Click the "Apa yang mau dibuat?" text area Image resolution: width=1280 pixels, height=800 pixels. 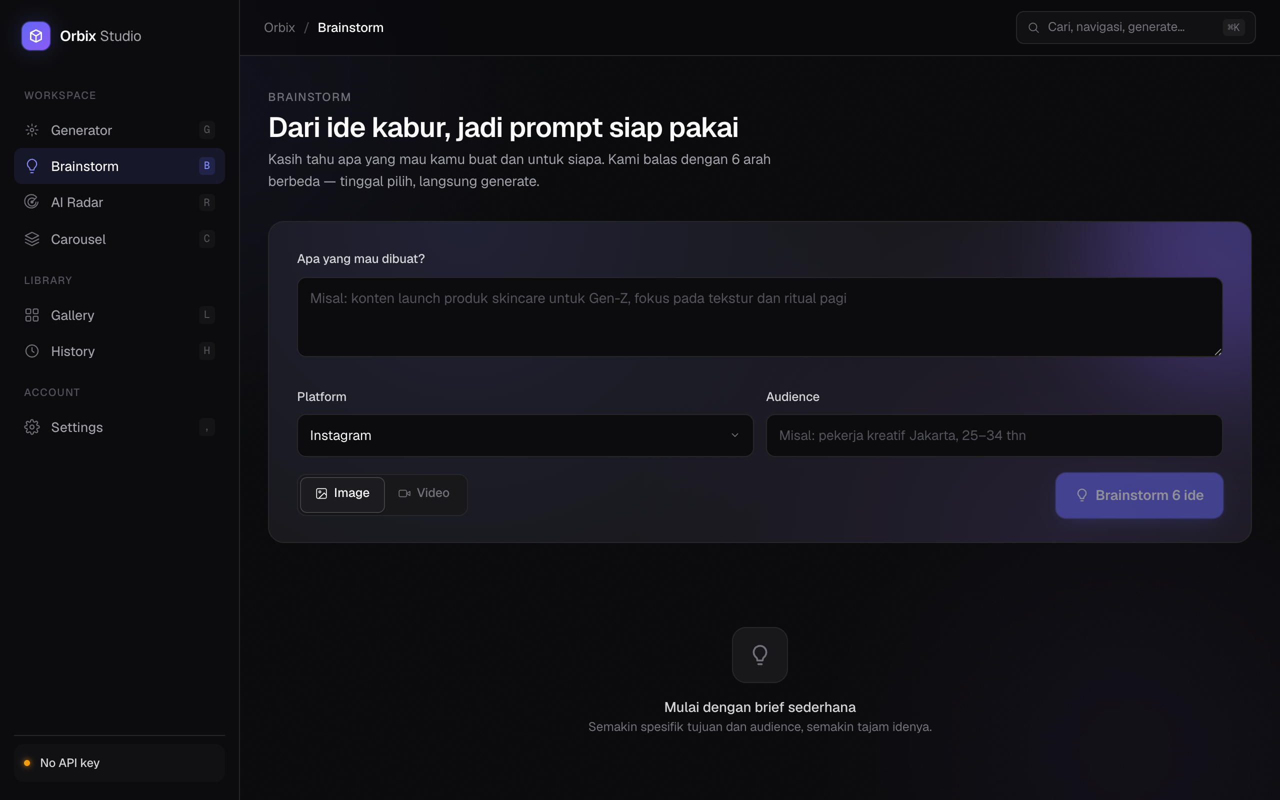point(759,316)
